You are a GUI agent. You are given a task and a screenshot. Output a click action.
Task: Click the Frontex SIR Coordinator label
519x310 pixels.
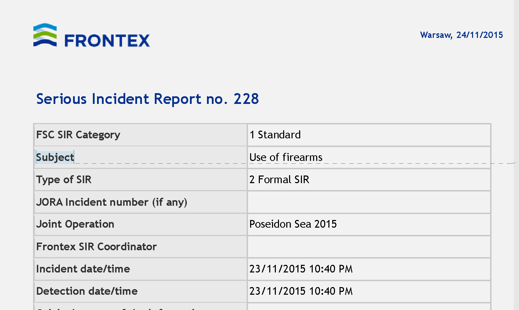pyautogui.click(x=96, y=247)
